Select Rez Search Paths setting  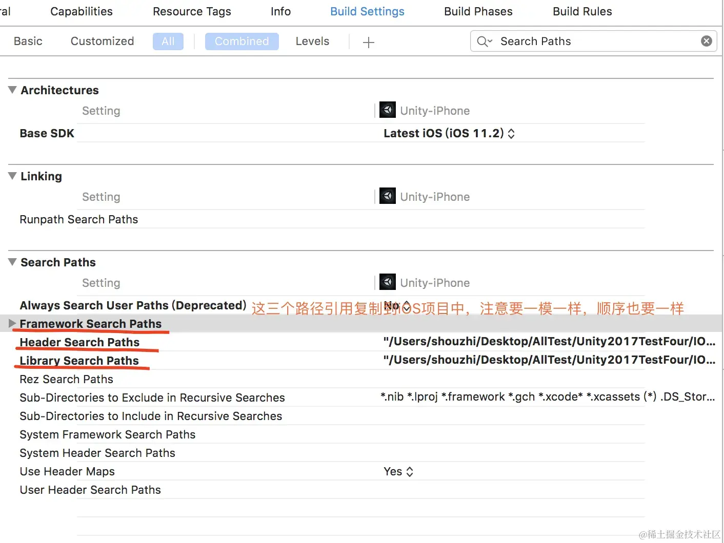(x=66, y=379)
